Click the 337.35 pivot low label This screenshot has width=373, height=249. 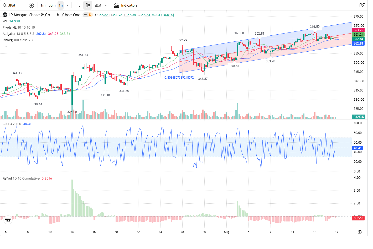click(124, 91)
